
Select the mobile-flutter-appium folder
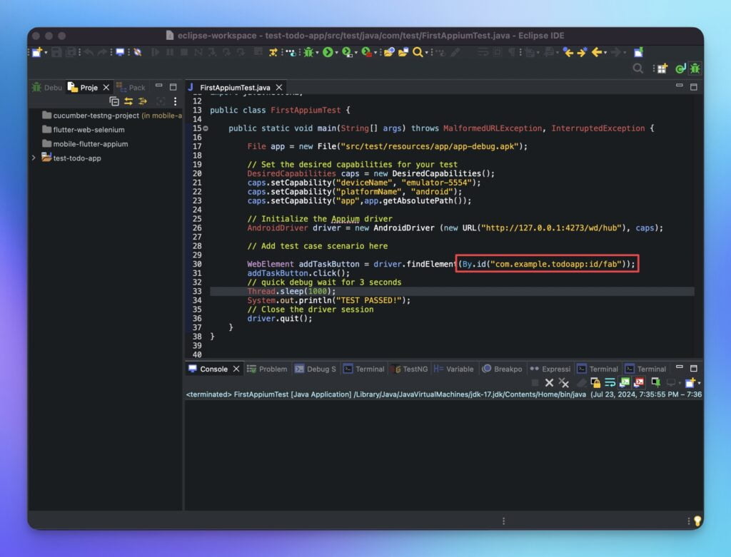(x=85, y=144)
